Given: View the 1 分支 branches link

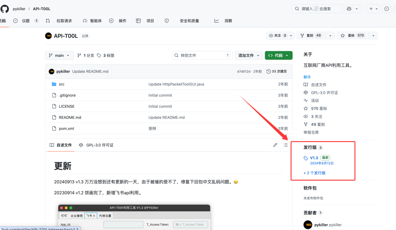Looking at the screenshot, I should (x=85, y=55).
